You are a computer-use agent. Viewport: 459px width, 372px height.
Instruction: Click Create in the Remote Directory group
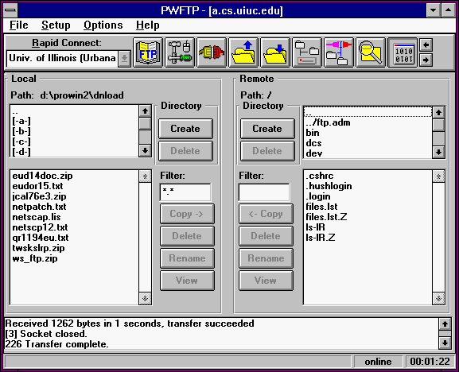click(x=267, y=129)
